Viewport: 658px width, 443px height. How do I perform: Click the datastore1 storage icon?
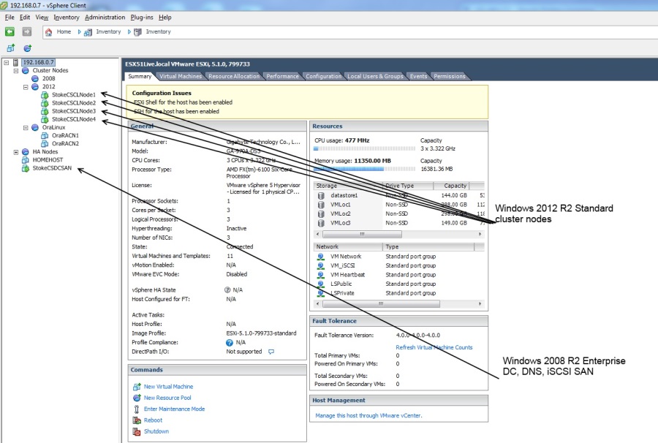(x=321, y=195)
